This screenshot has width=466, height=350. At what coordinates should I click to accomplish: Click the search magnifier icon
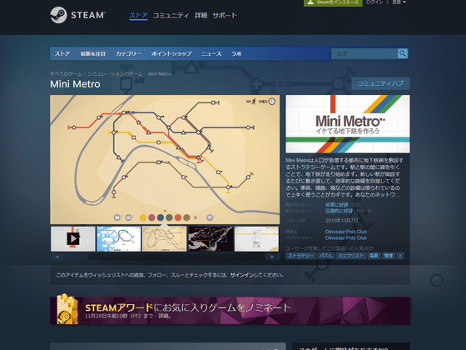(403, 53)
